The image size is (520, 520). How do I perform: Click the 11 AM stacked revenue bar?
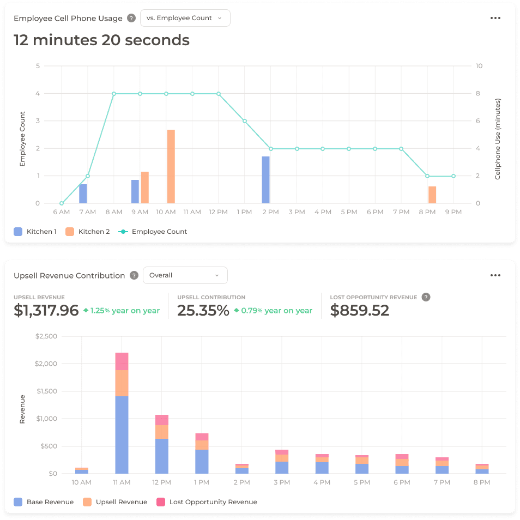coord(122,414)
